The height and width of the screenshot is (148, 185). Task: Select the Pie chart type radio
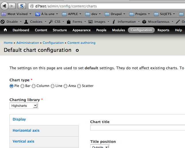point(11,86)
